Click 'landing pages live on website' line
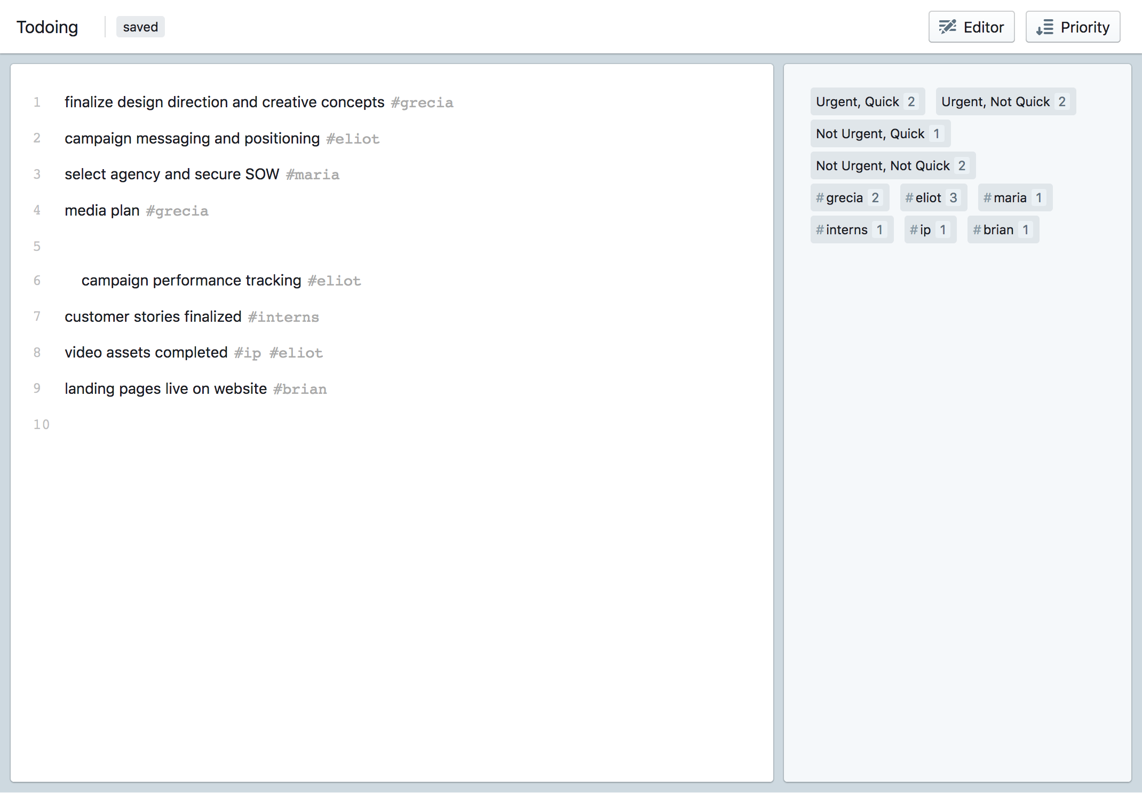This screenshot has width=1142, height=793. [x=166, y=388]
